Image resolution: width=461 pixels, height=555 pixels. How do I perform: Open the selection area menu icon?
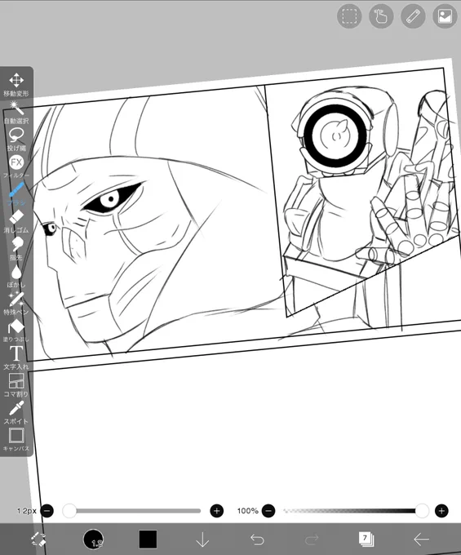coord(349,16)
